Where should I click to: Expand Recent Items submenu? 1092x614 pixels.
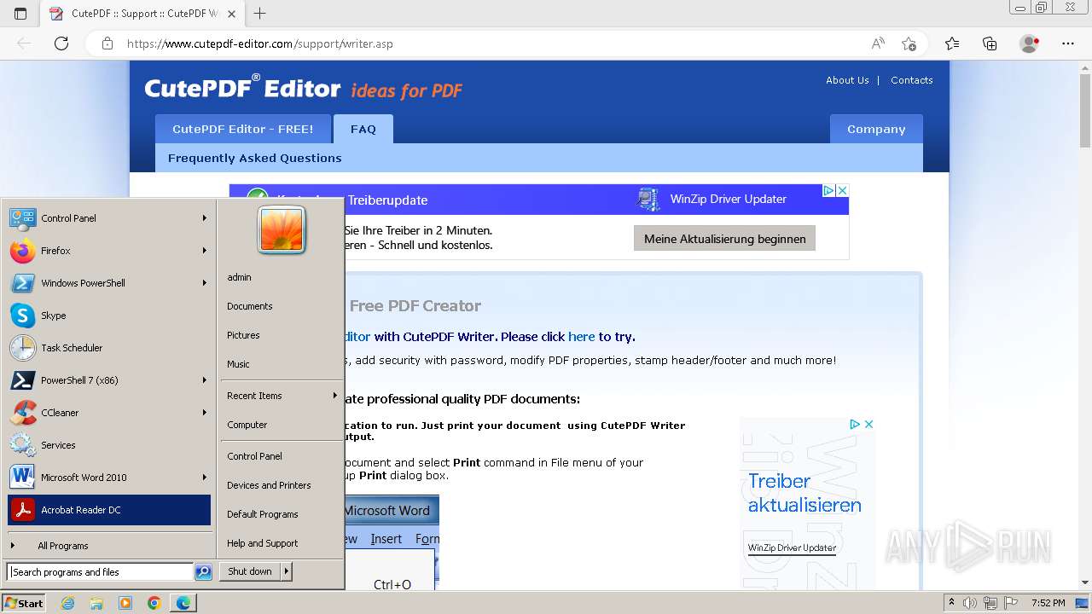pos(282,396)
